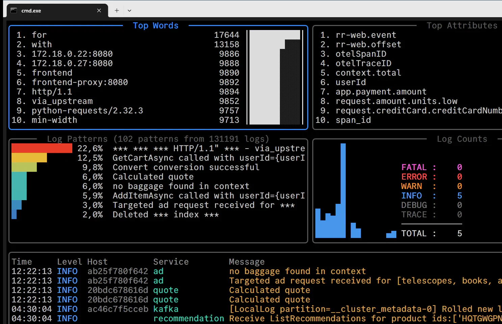The image size is (502, 324).
Task: Select the cmd.exe tab
Action: 57,10
